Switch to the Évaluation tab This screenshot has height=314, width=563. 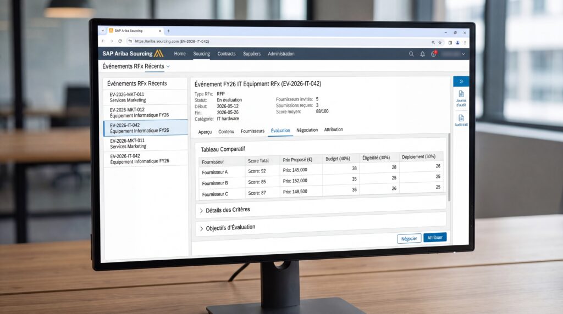pos(280,131)
